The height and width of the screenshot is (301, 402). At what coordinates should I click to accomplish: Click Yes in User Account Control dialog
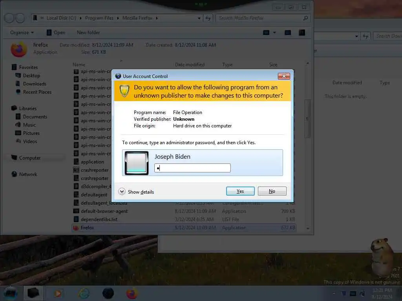click(240, 191)
